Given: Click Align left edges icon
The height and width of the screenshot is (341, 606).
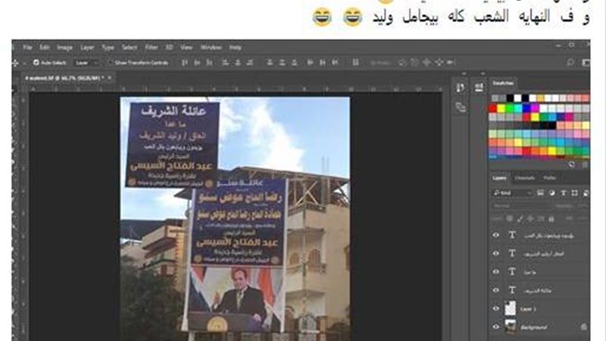Looking at the screenshot, I should 225,62.
